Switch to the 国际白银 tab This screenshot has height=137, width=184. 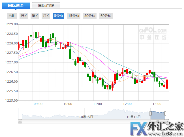tap(46, 6)
